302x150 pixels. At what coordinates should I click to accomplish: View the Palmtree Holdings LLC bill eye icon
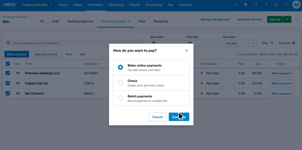tap(18, 73)
